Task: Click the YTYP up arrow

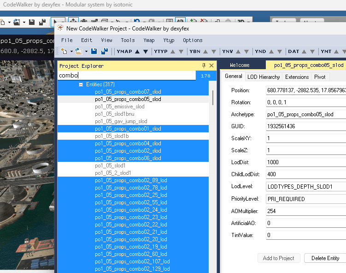Action: coord(173,52)
